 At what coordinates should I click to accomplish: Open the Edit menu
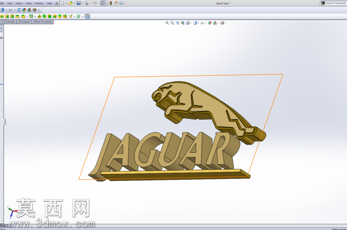pos(2,3)
